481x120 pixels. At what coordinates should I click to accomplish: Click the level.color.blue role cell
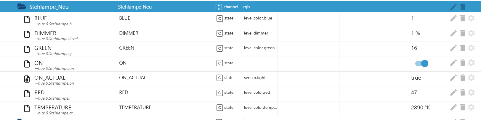258,18
